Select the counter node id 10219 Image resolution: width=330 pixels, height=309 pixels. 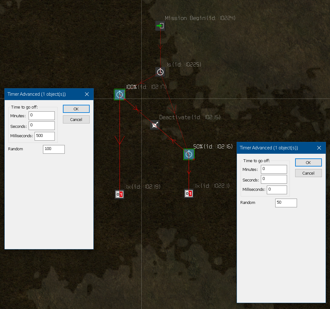[x=120, y=194]
